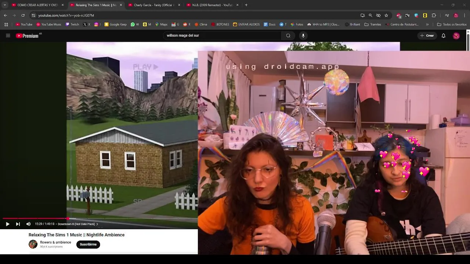Open the Instagram bookmark

97,25
